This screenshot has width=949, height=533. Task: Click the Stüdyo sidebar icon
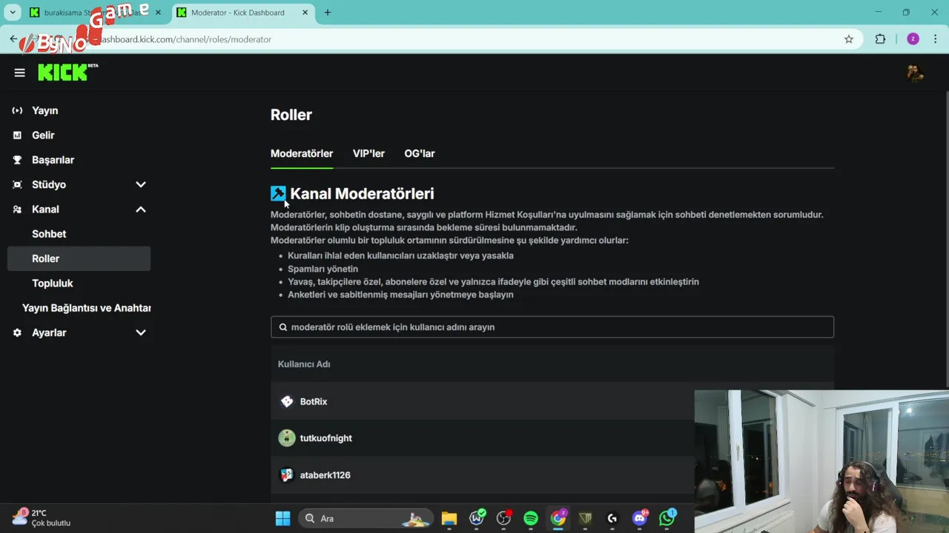pyautogui.click(x=17, y=184)
